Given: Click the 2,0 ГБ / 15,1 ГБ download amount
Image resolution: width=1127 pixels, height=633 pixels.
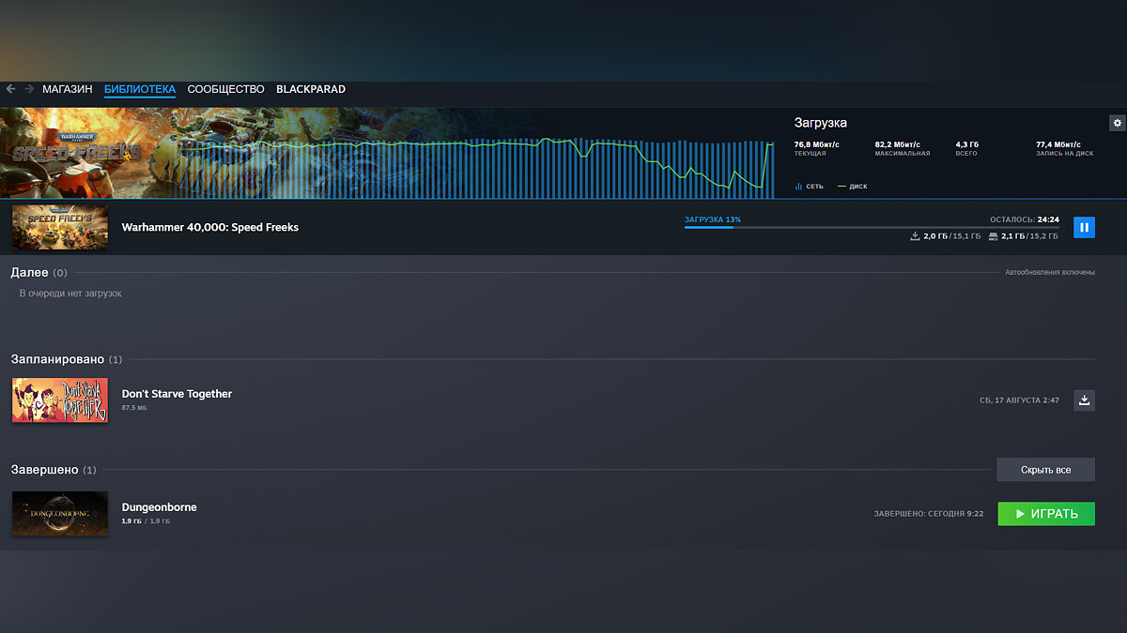Looking at the screenshot, I should pyautogui.click(x=952, y=236).
